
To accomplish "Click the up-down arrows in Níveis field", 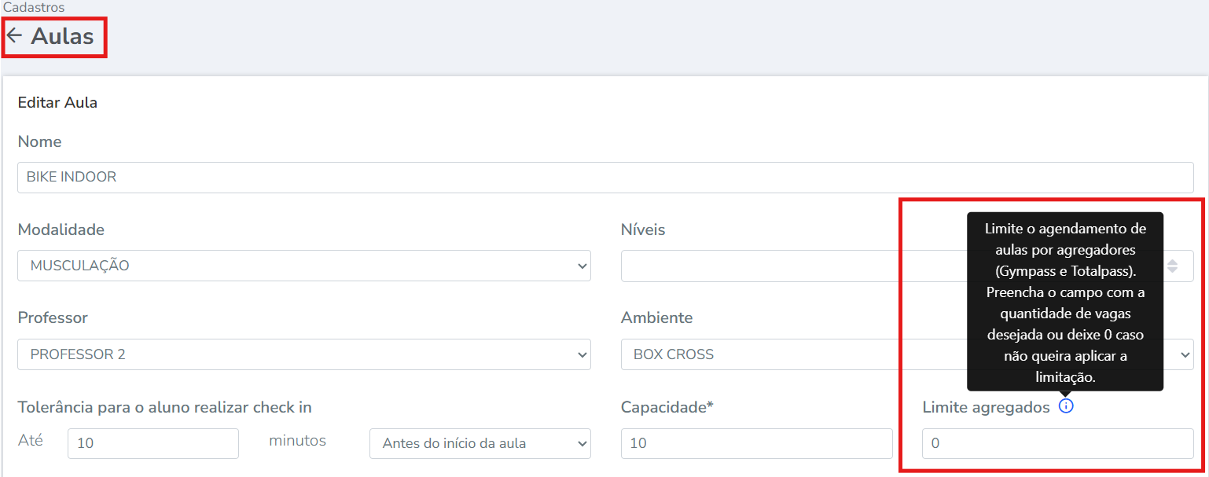I will tap(1172, 266).
